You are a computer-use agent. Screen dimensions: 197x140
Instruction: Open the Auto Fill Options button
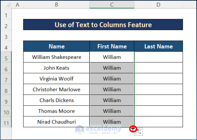(x=139, y=132)
